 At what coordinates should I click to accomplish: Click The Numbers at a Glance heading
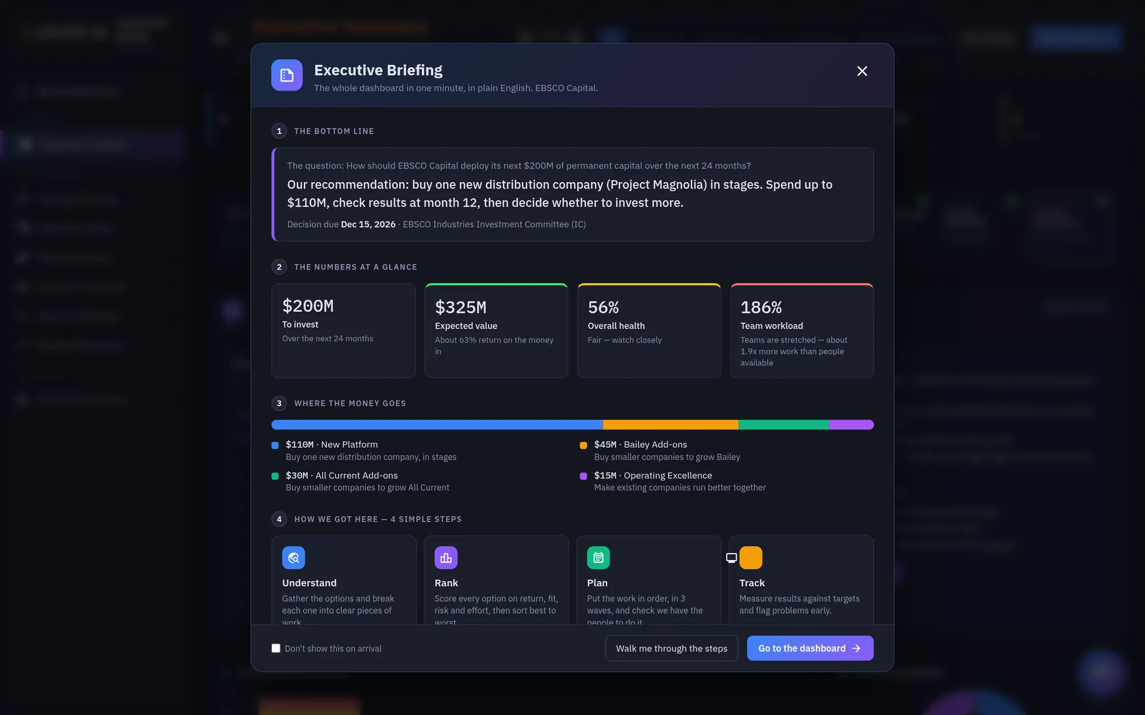(356, 267)
